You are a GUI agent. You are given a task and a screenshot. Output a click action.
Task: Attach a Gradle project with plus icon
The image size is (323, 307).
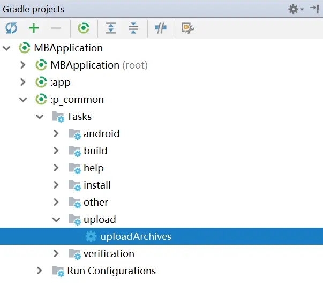(x=34, y=28)
